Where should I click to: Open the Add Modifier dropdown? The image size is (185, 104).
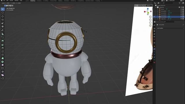pos(170,28)
